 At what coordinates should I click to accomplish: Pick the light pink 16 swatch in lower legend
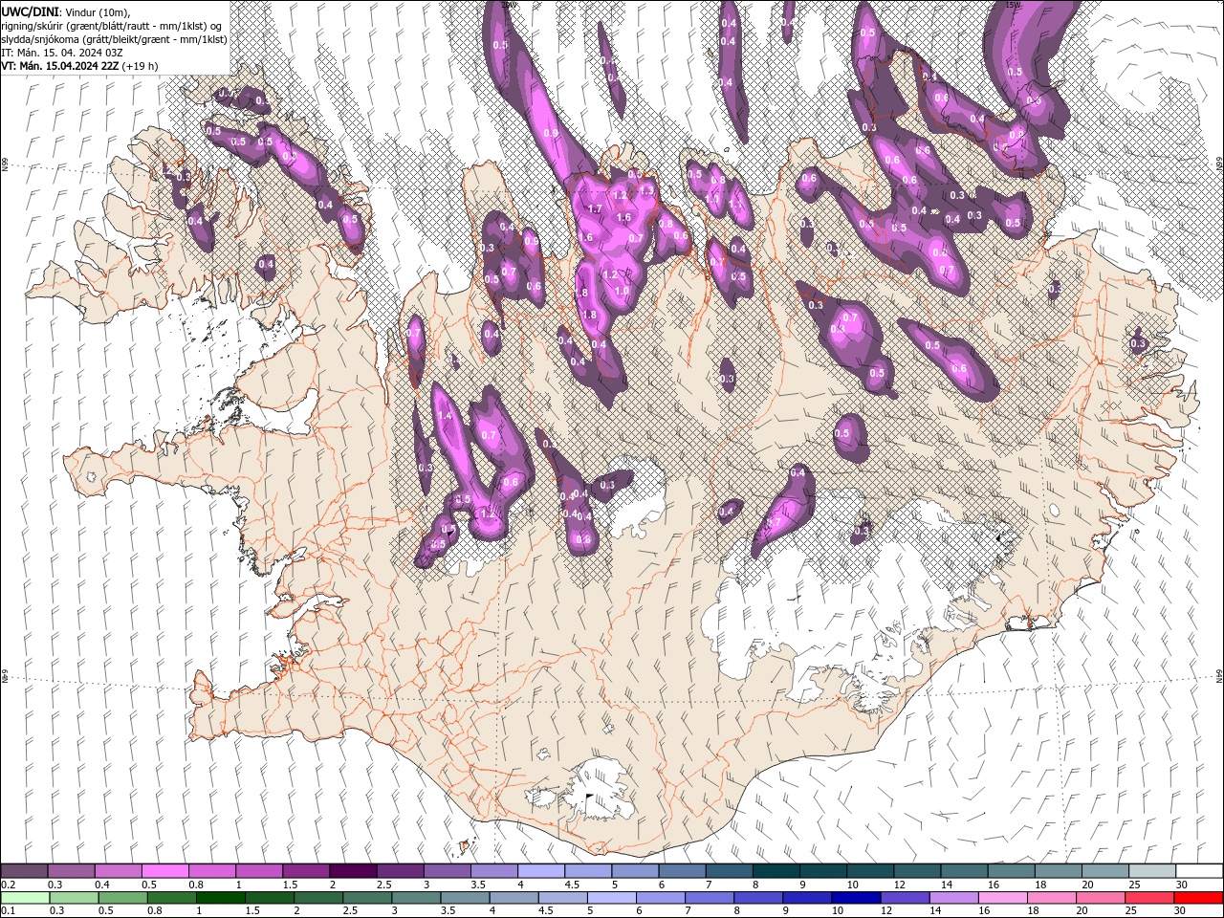[x=1002, y=898]
